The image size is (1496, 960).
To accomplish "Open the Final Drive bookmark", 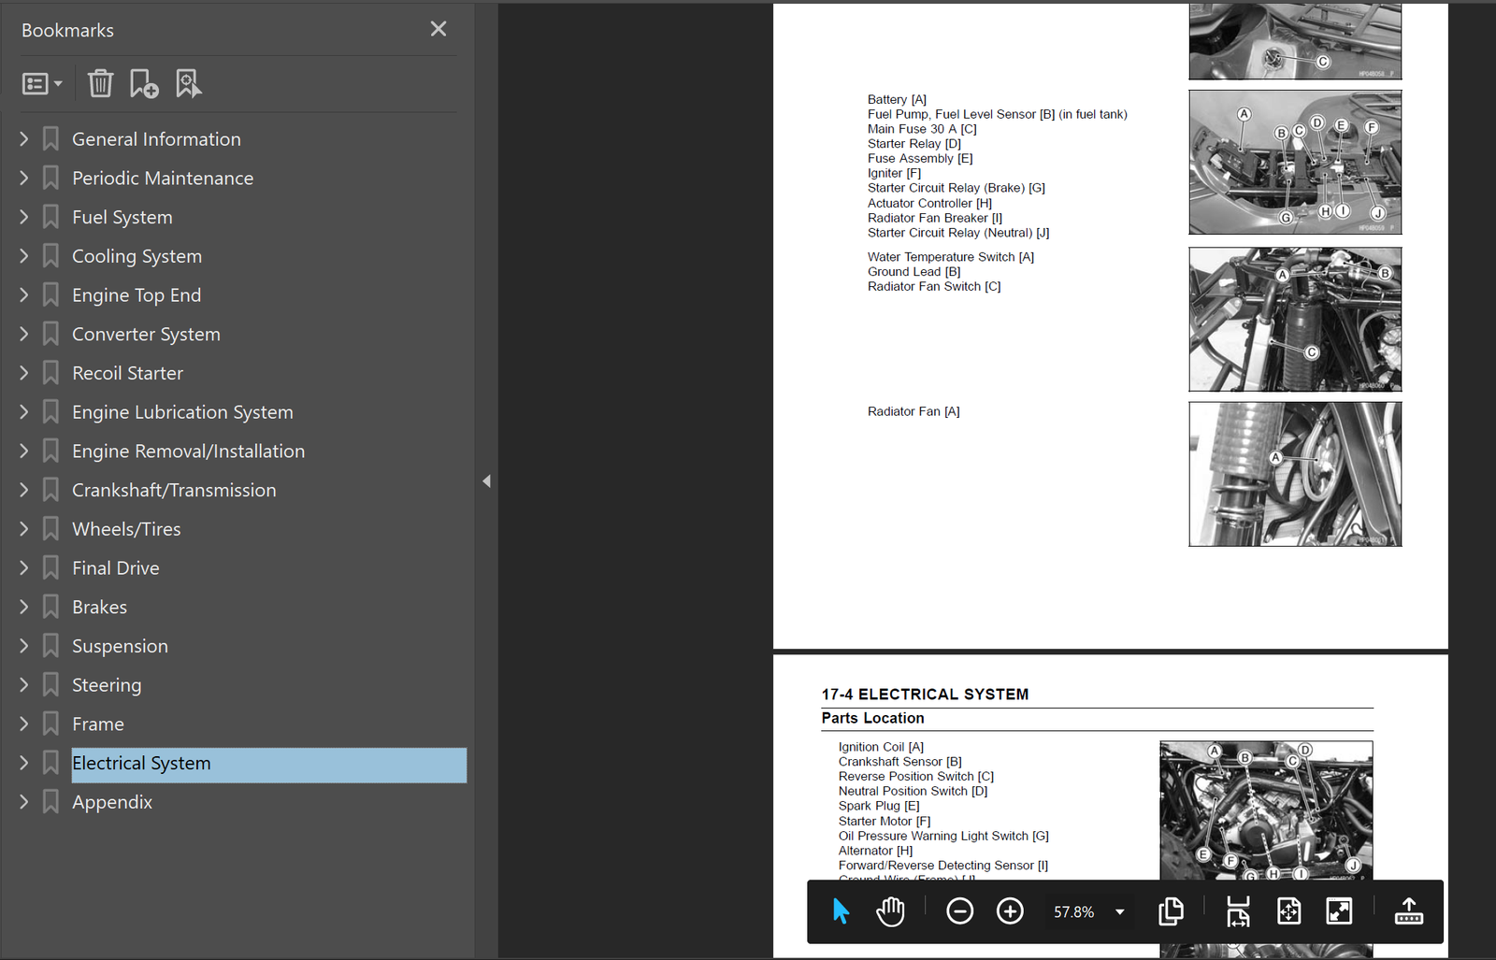I will (x=115, y=568).
